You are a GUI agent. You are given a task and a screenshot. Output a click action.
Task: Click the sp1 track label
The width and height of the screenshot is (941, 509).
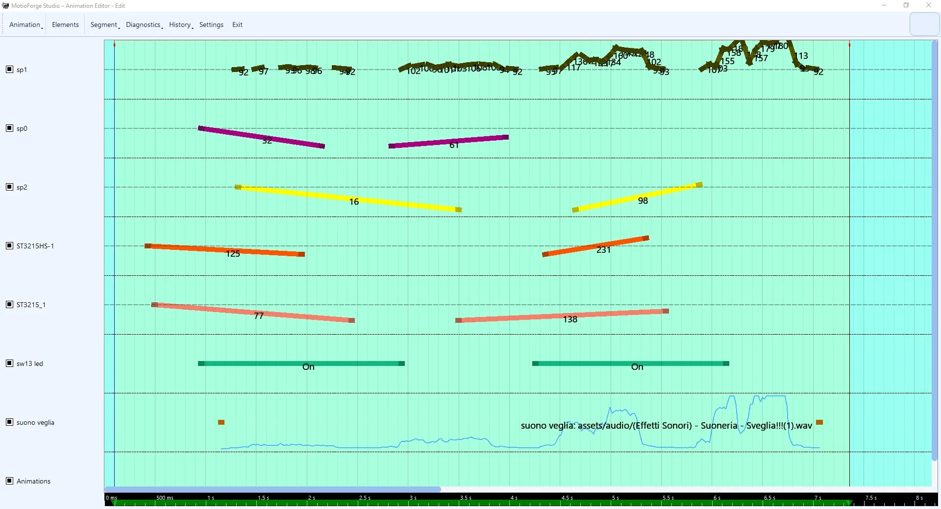coord(22,70)
